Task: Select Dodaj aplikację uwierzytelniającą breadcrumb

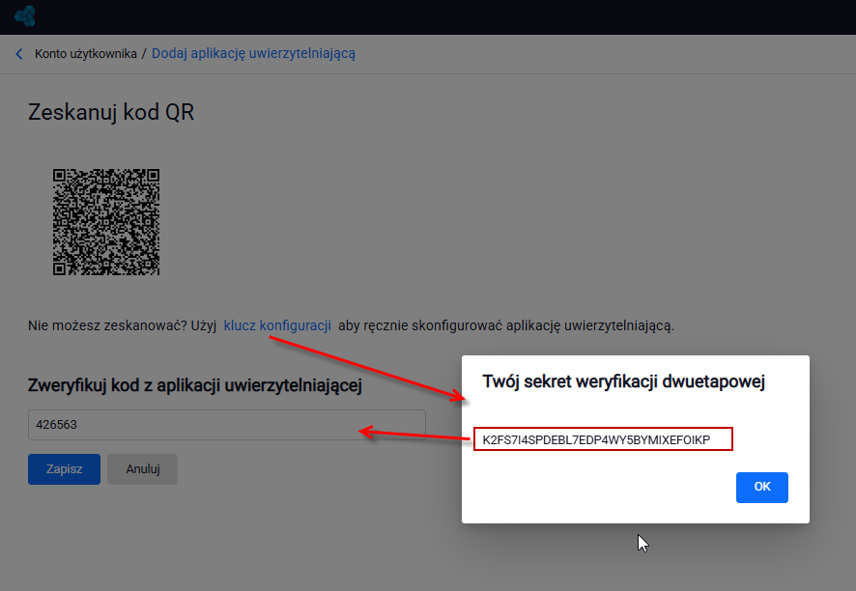Action: click(253, 53)
